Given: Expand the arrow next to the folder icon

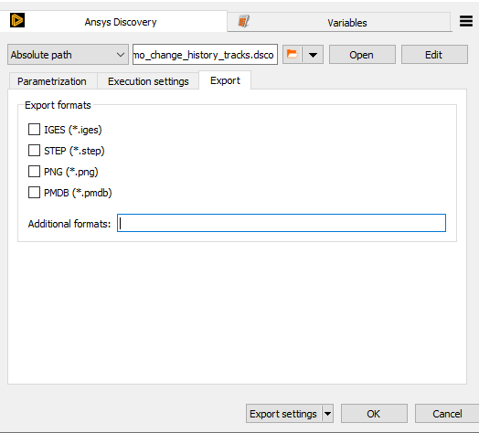Looking at the screenshot, I should coord(313,55).
